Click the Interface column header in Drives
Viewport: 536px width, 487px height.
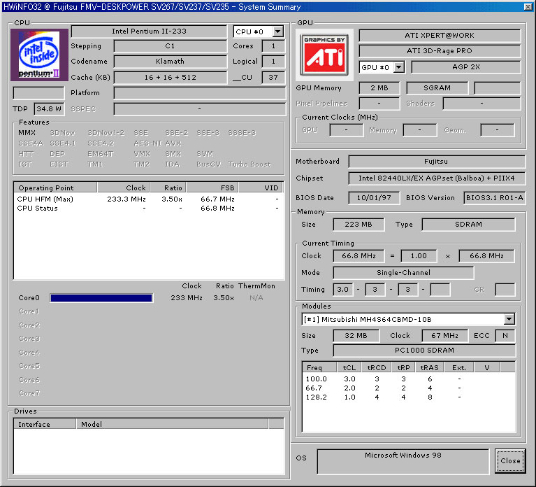coord(45,424)
